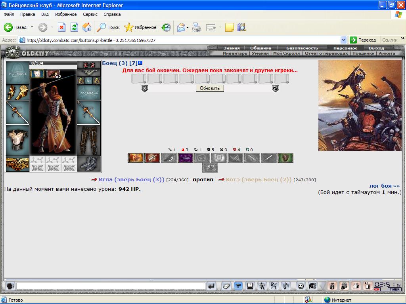Click the sound speaker icon in the bottom bar
The width and height of the screenshot is (406, 304).
click(286, 286)
